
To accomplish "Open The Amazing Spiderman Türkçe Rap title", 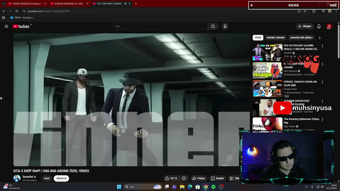I will [301, 121].
